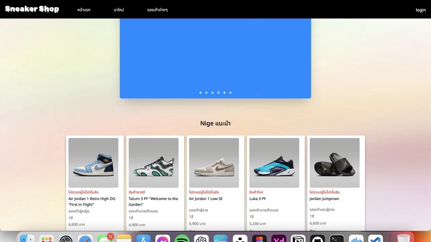The height and width of the screenshot is (242, 431).
Task: Click the Jordan Jumpman title
Action: [x=324, y=199]
